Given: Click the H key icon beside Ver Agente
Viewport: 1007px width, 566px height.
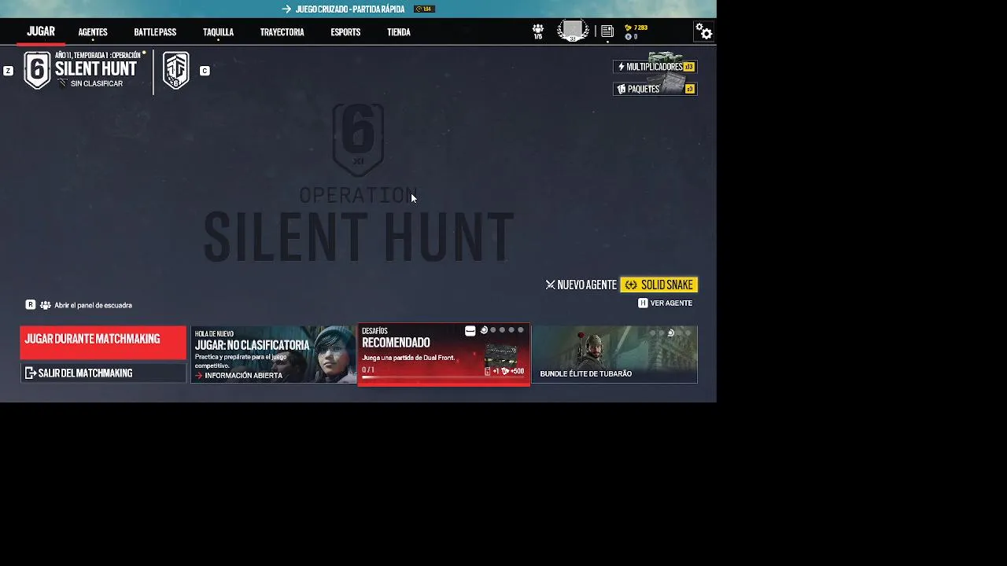Looking at the screenshot, I should 643,303.
